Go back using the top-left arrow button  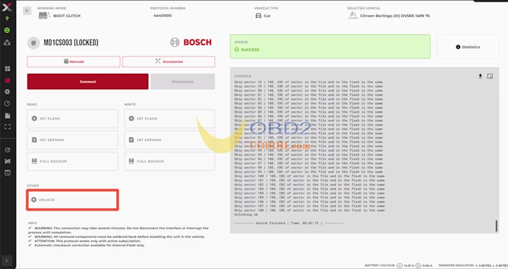point(27,11)
